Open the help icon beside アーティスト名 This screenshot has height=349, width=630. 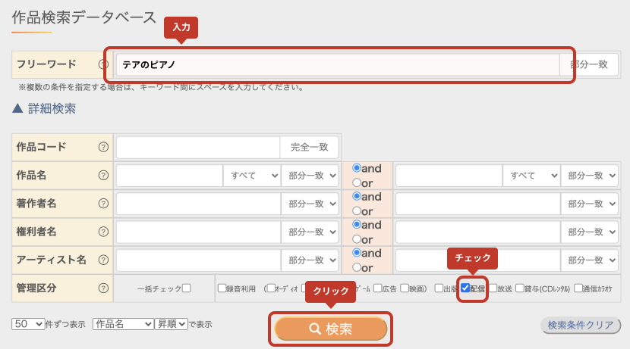click(103, 260)
